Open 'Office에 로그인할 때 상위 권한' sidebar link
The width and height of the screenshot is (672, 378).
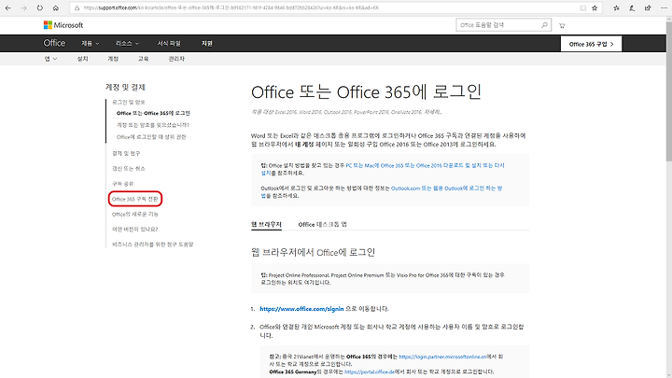click(151, 137)
